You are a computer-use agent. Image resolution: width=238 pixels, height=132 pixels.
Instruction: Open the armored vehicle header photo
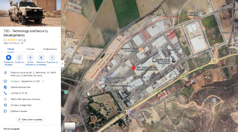[x=30, y=13]
